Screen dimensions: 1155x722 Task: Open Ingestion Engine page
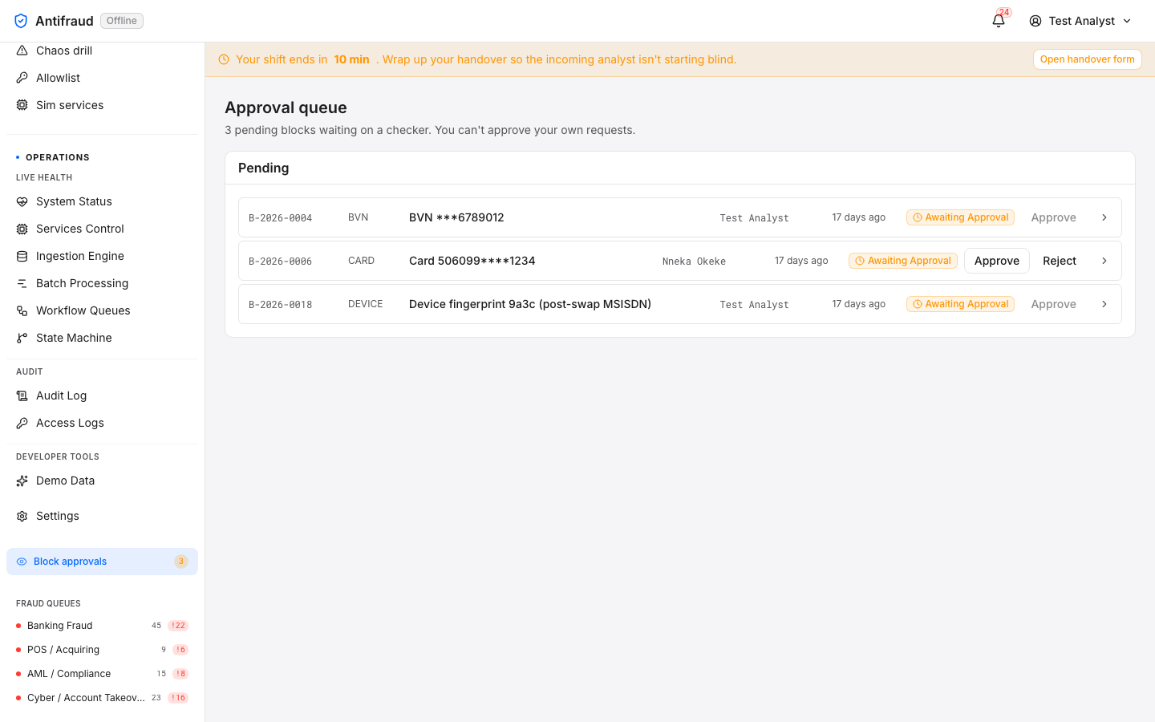[x=102, y=256]
